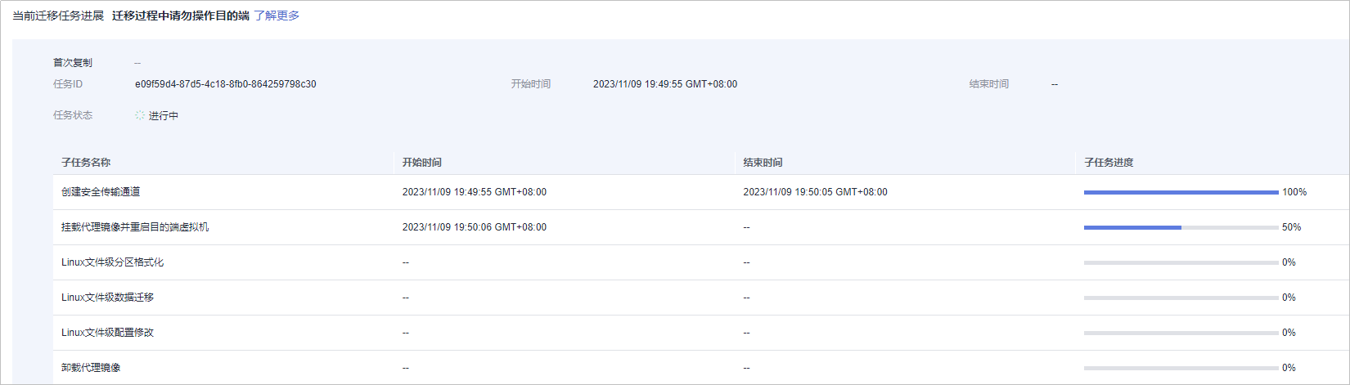The height and width of the screenshot is (385, 1350).
Task: Select the Linux文件级数据迁移 subtask name
Action: click(107, 298)
